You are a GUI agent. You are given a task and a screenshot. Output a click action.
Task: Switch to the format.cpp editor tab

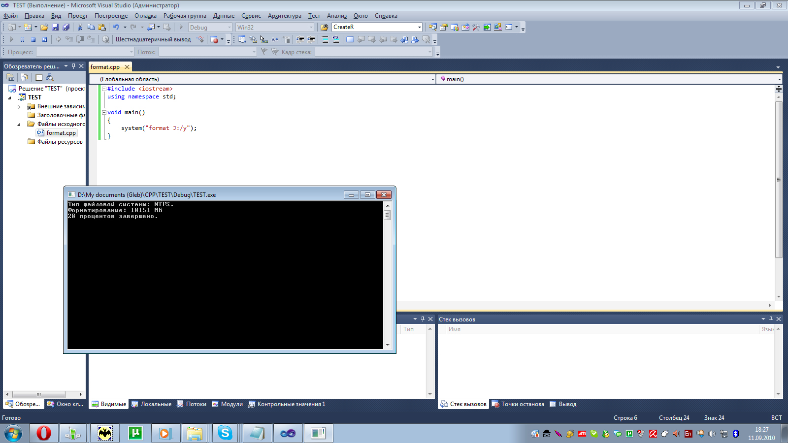pos(105,67)
